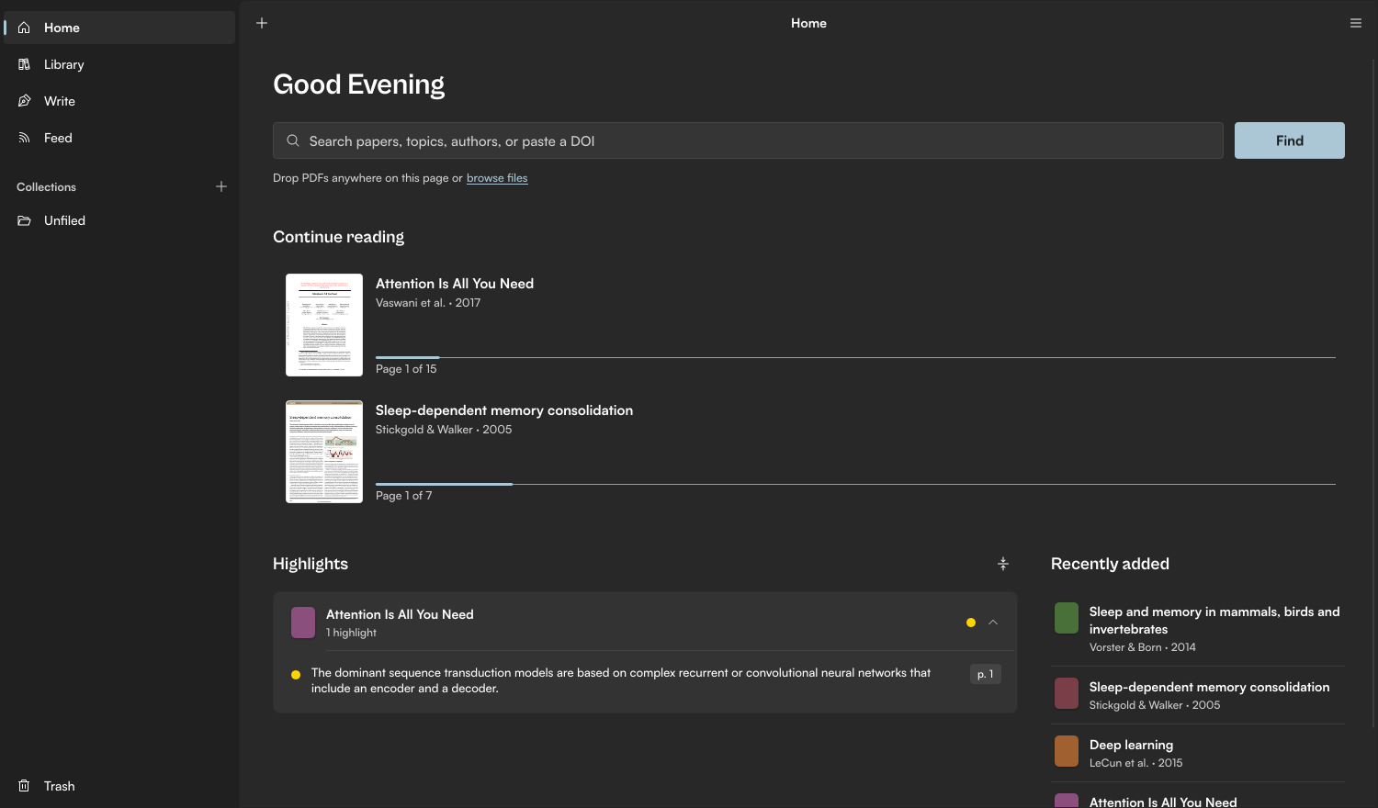
Task: Open a new tab with plus icon
Action: tap(262, 23)
